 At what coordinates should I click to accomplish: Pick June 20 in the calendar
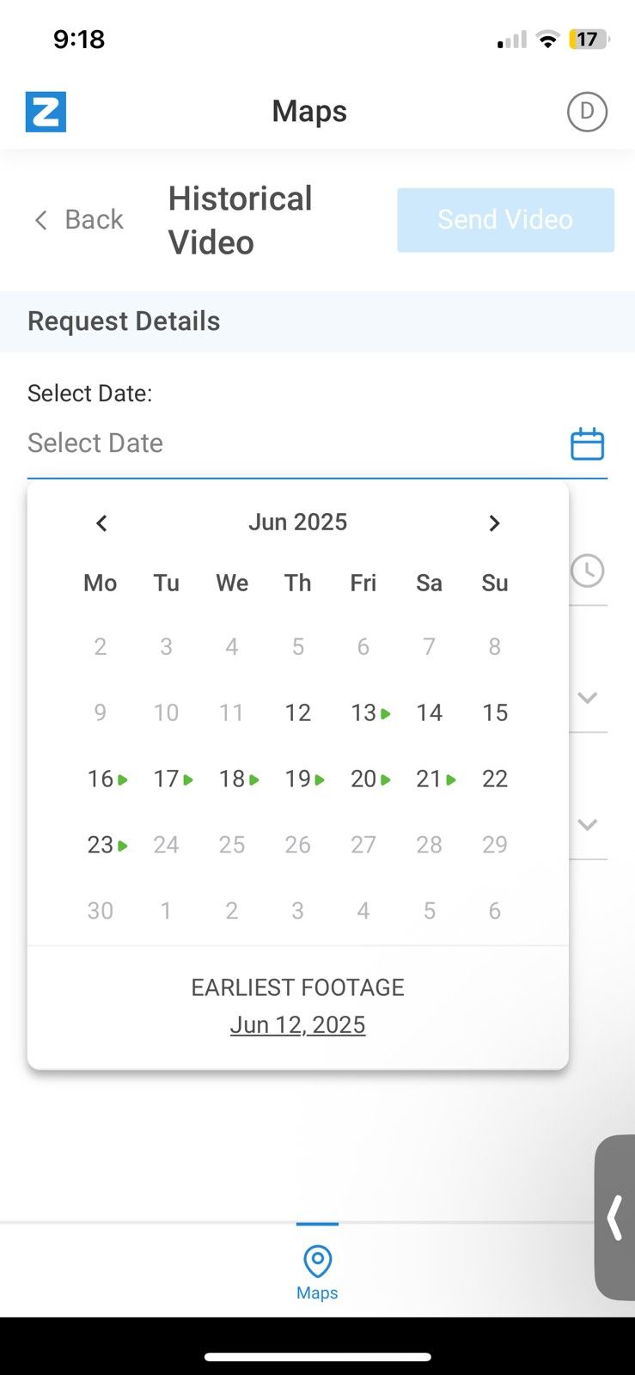coord(370,779)
